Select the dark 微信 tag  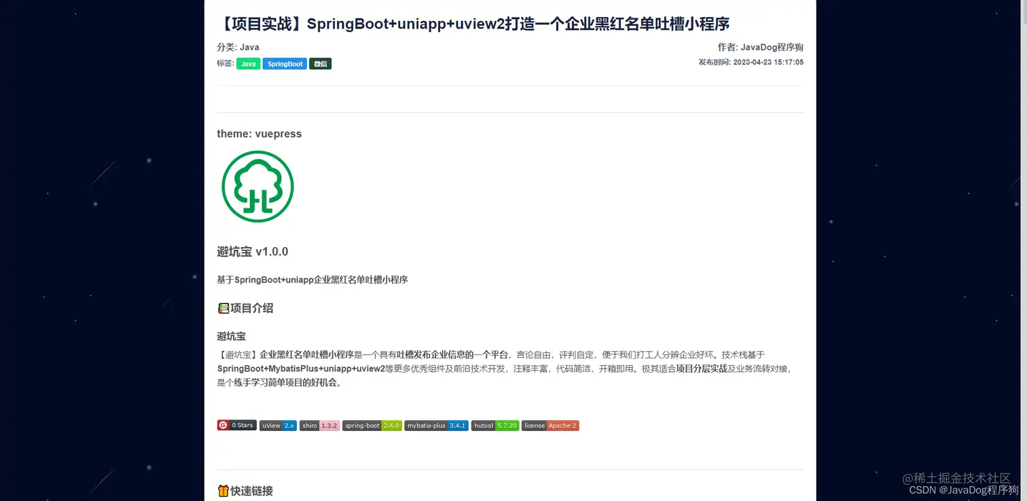coord(320,63)
